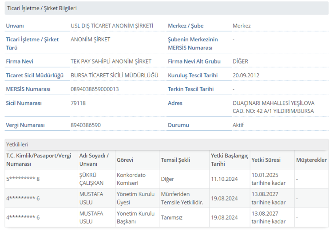This screenshot has height=232, width=333.
Task: Click the 'Müşterekler' column header
Action: 311,160
